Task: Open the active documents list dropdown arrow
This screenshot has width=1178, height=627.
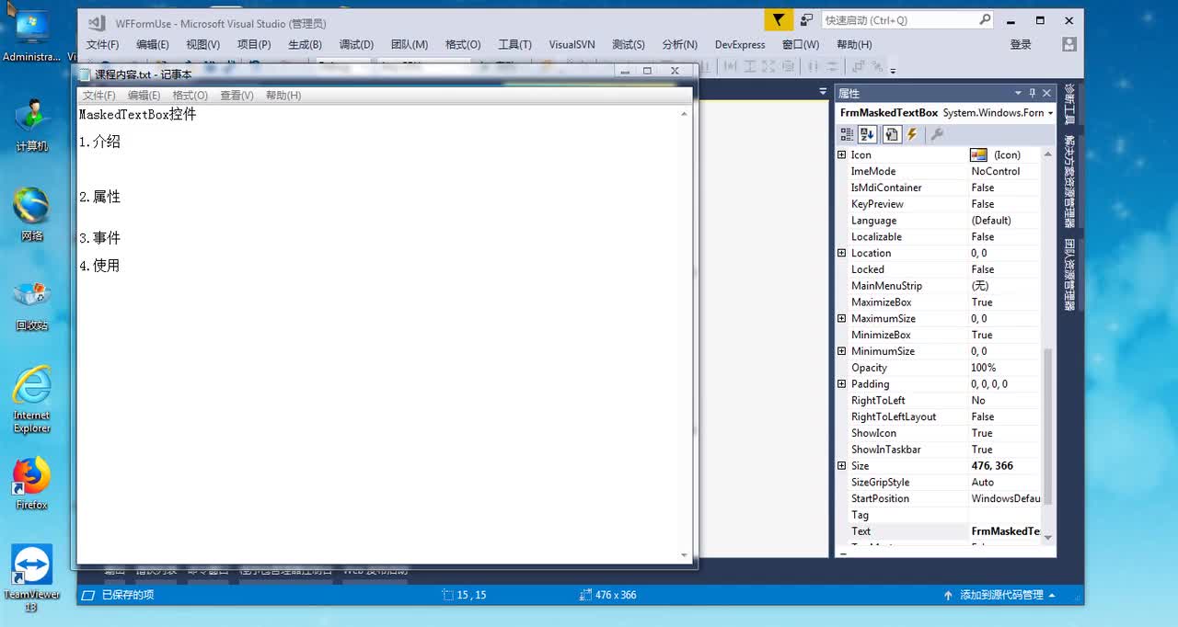Action: [x=823, y=92]
